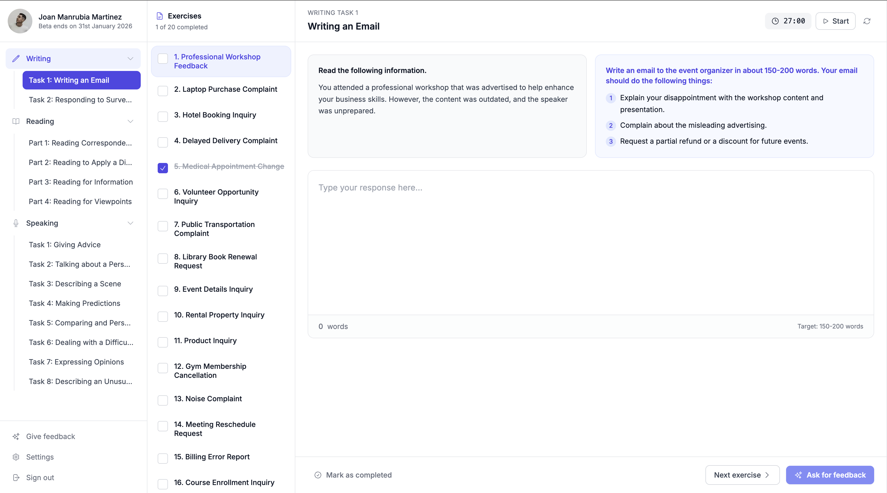Image resolution: width=887 pixels, height=493 pixels.
Task: Check the Laptop Purchase Complaint checkbox
Action: point(163,91)
